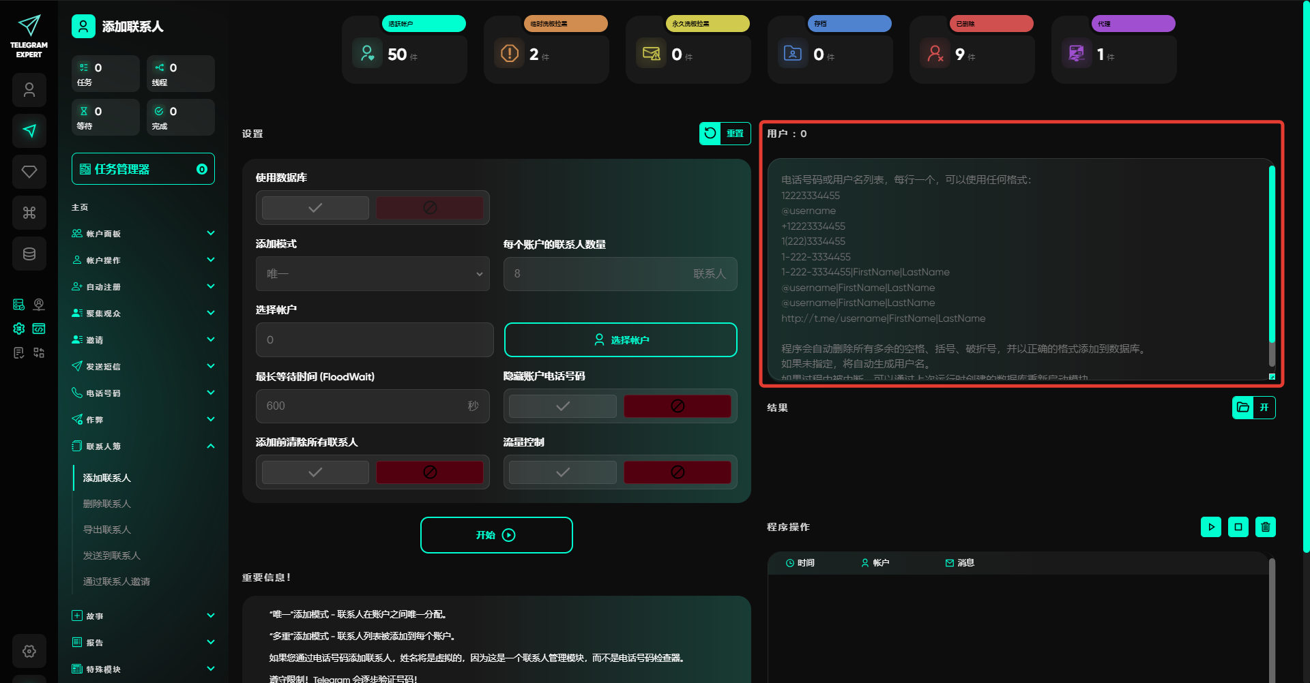This screenshot has height=683, width=1310.
Task: Click the 开始 start button
Action: coord(496,535)
